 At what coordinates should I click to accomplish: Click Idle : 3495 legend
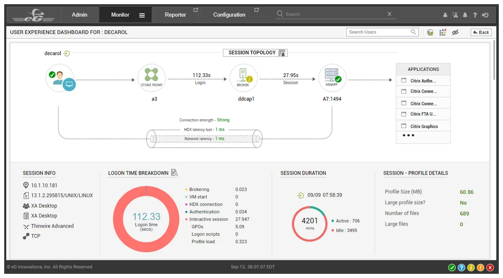(x=344, y=230)
